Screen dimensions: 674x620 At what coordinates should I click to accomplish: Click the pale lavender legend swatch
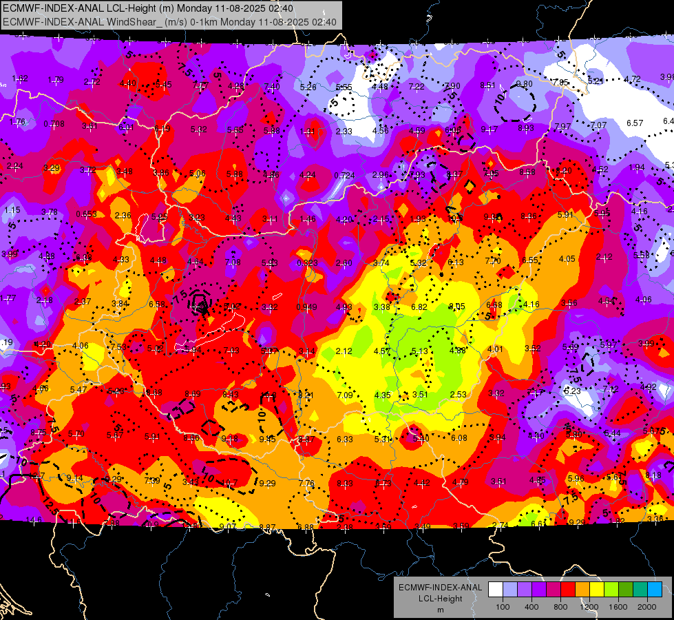click(510, 590)
